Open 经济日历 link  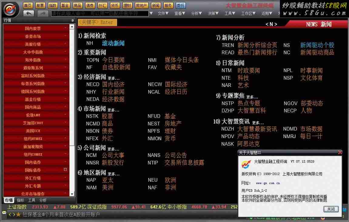click(x=176, y=91)
